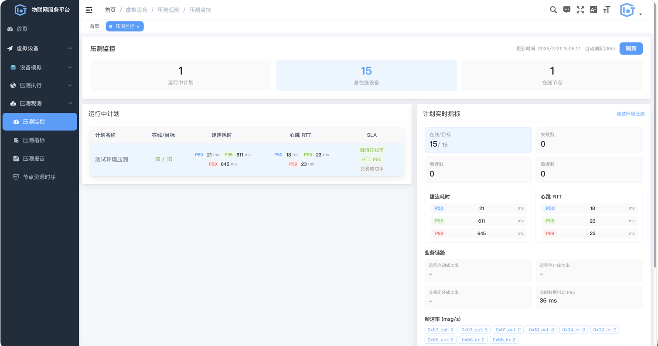Image resolution: width=658 pixels, height=346 pixels.
Task: Expand the 设备模拟 submenu
Action: tap(40, 68)
